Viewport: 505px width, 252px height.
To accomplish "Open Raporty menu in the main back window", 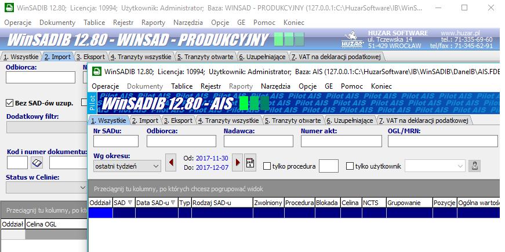I will click(153, 23).
